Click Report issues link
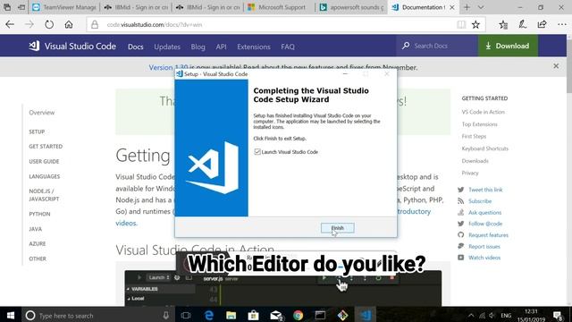 point(484,247)
